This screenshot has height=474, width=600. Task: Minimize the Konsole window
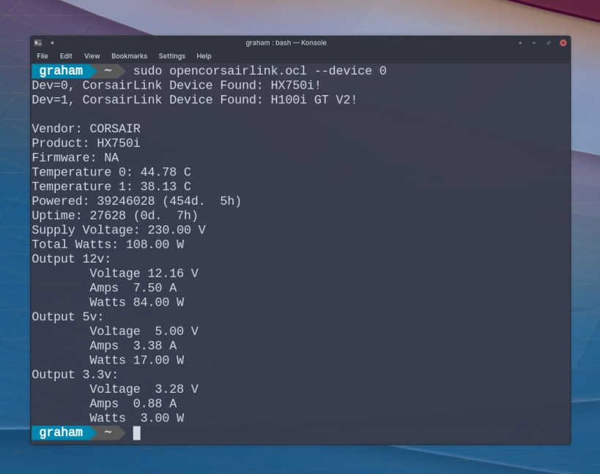(534, 42)
